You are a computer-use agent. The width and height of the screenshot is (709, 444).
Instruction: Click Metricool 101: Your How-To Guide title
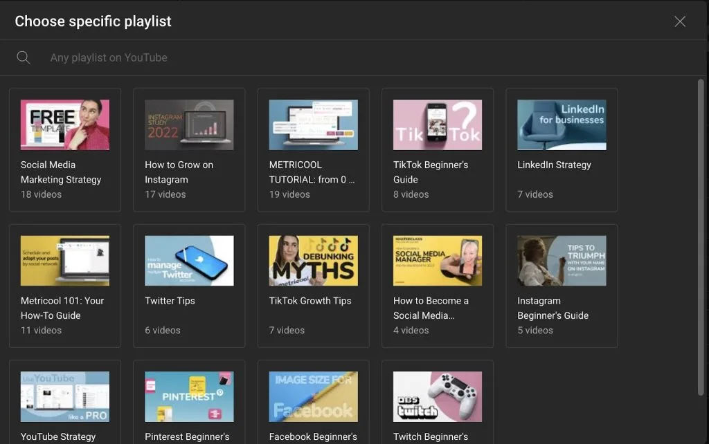(62, 308)
